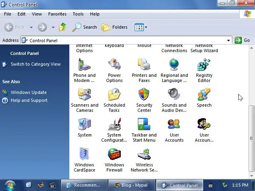Open the Edit menu
This screenshot has width=255, height=191.
click(22, 14)
